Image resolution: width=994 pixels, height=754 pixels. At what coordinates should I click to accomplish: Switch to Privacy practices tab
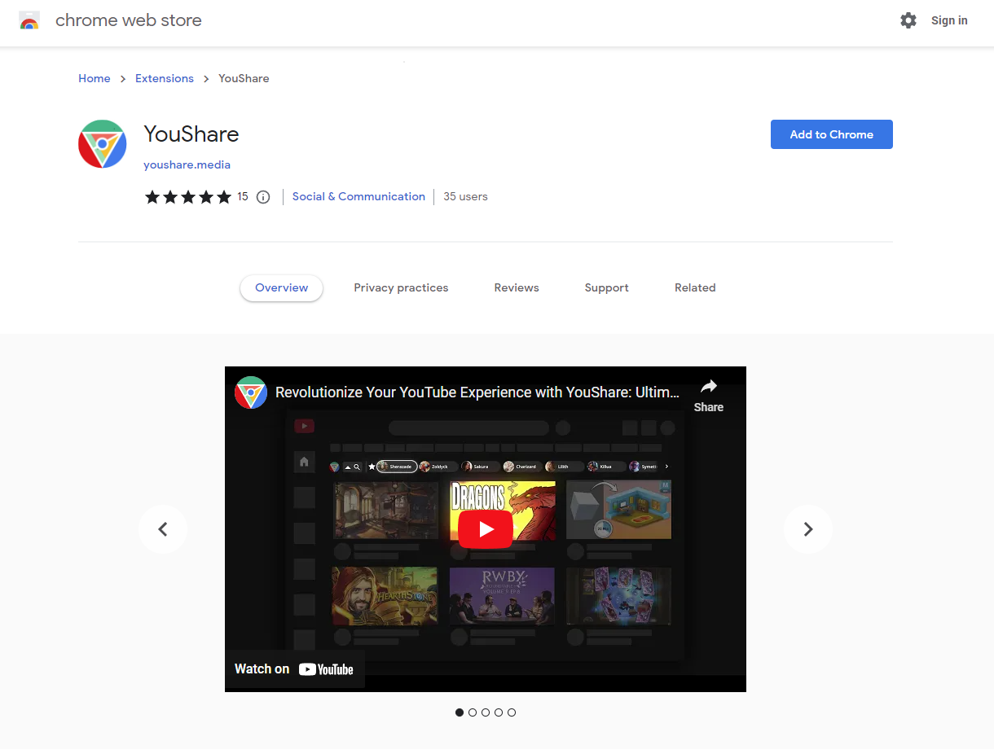[x=401, y=287]
